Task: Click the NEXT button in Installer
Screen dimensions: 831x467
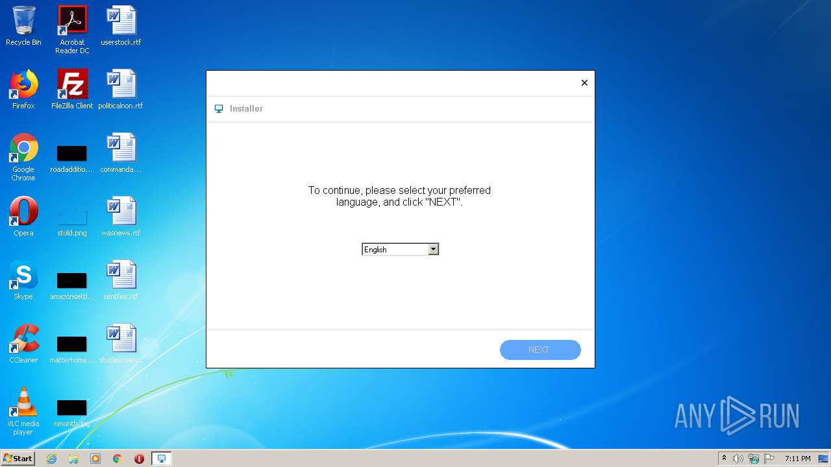Action: [x=540, y=350]
